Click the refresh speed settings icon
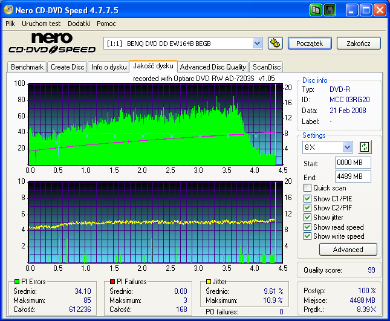The width and height of the screenshot is (390, 321). [365, 147]
